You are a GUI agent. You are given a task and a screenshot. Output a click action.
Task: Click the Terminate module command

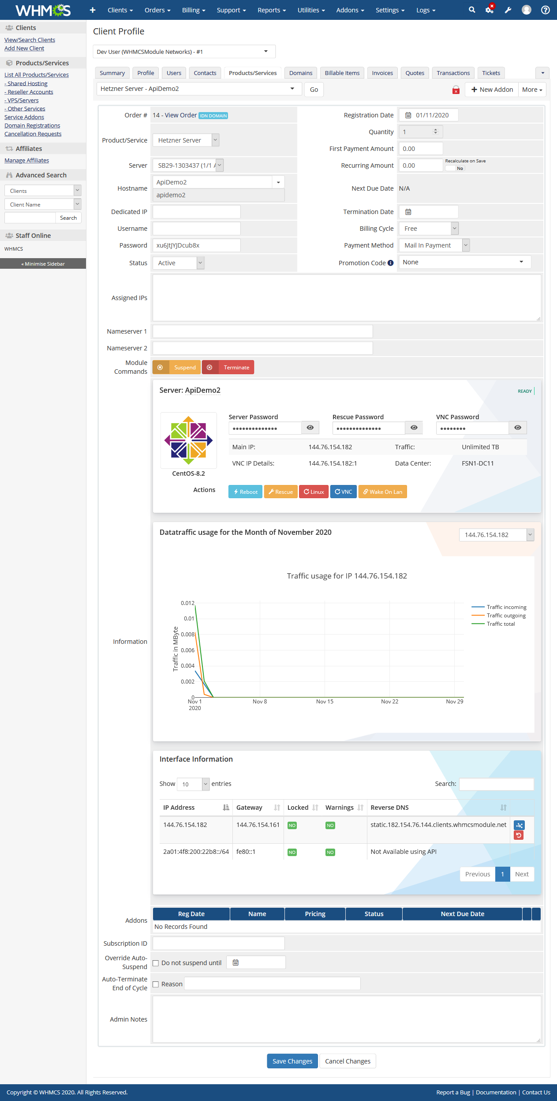pyautogui.click(x=228, y=367)
